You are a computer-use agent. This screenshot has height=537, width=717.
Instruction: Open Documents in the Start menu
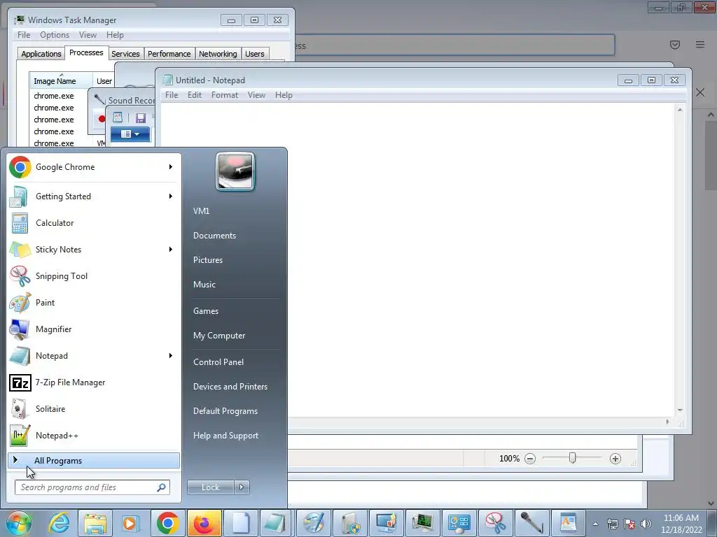tap(214, 236)
